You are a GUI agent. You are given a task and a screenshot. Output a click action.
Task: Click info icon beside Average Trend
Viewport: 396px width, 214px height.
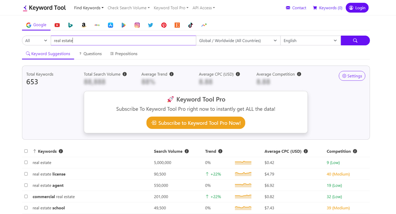(171, 74)
